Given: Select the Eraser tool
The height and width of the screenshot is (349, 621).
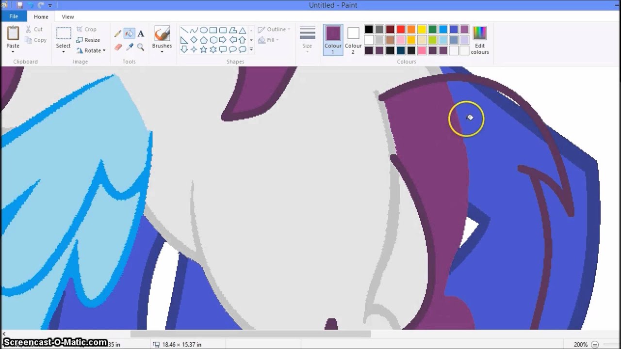Looking at the screenshot, I should point(118,47).
